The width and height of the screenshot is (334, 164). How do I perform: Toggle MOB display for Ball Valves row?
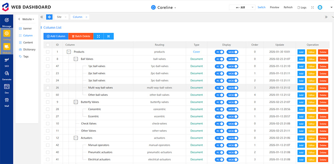232,59
